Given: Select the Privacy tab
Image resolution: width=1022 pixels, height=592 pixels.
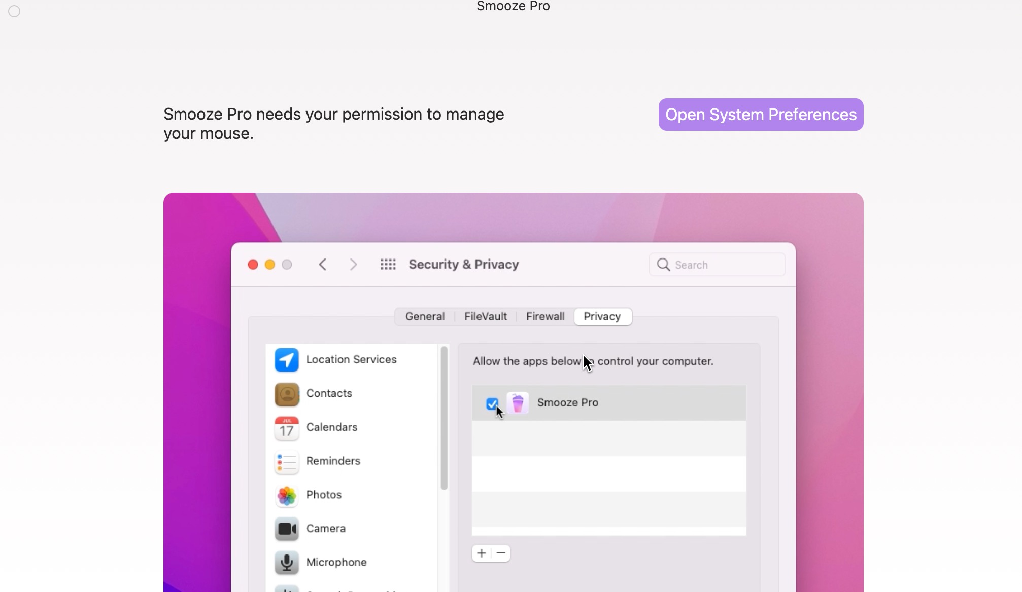Looking at the screenshot, I should click(x=602, y=316).
